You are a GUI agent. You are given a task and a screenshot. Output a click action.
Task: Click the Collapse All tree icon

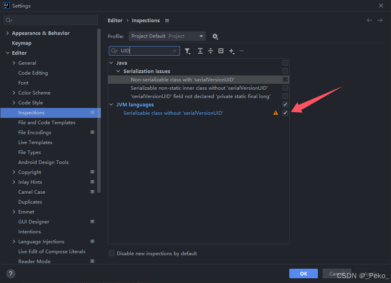click(211, 51)
